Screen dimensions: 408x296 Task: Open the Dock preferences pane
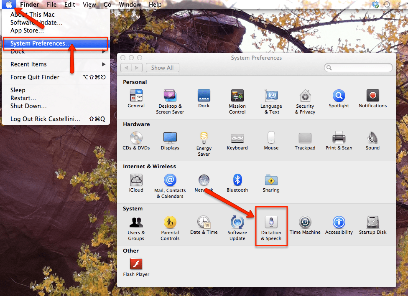point(204,99)
